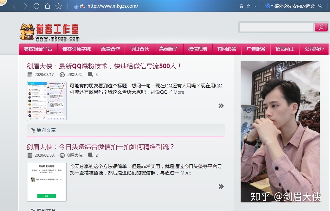
Task: Click the double-arrow icon for the QQ article
Action: tap(221, 106)
